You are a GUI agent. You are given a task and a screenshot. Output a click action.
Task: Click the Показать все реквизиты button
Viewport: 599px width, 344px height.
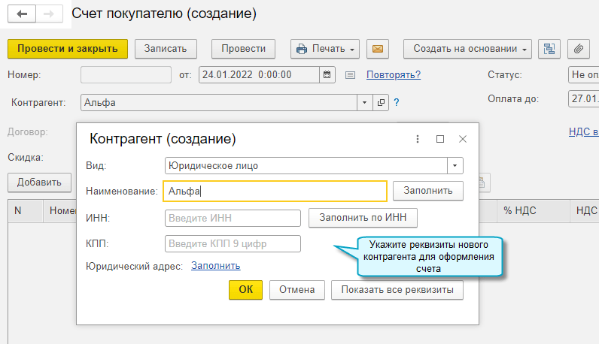coord(397,290)
